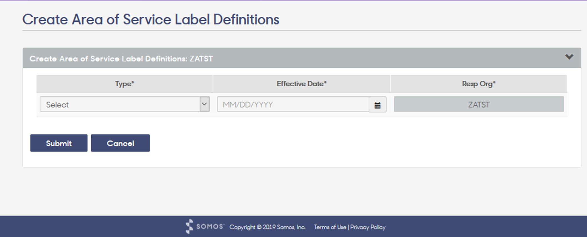Click the Resp Org* column header
Viewport: 587px width, 237px height.
pos(479,84)
